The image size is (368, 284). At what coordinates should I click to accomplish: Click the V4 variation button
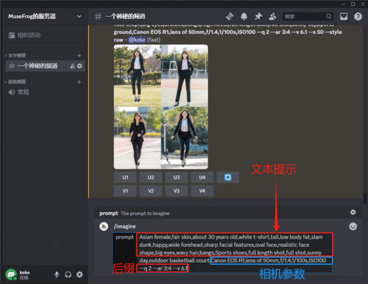coord(202,191)
